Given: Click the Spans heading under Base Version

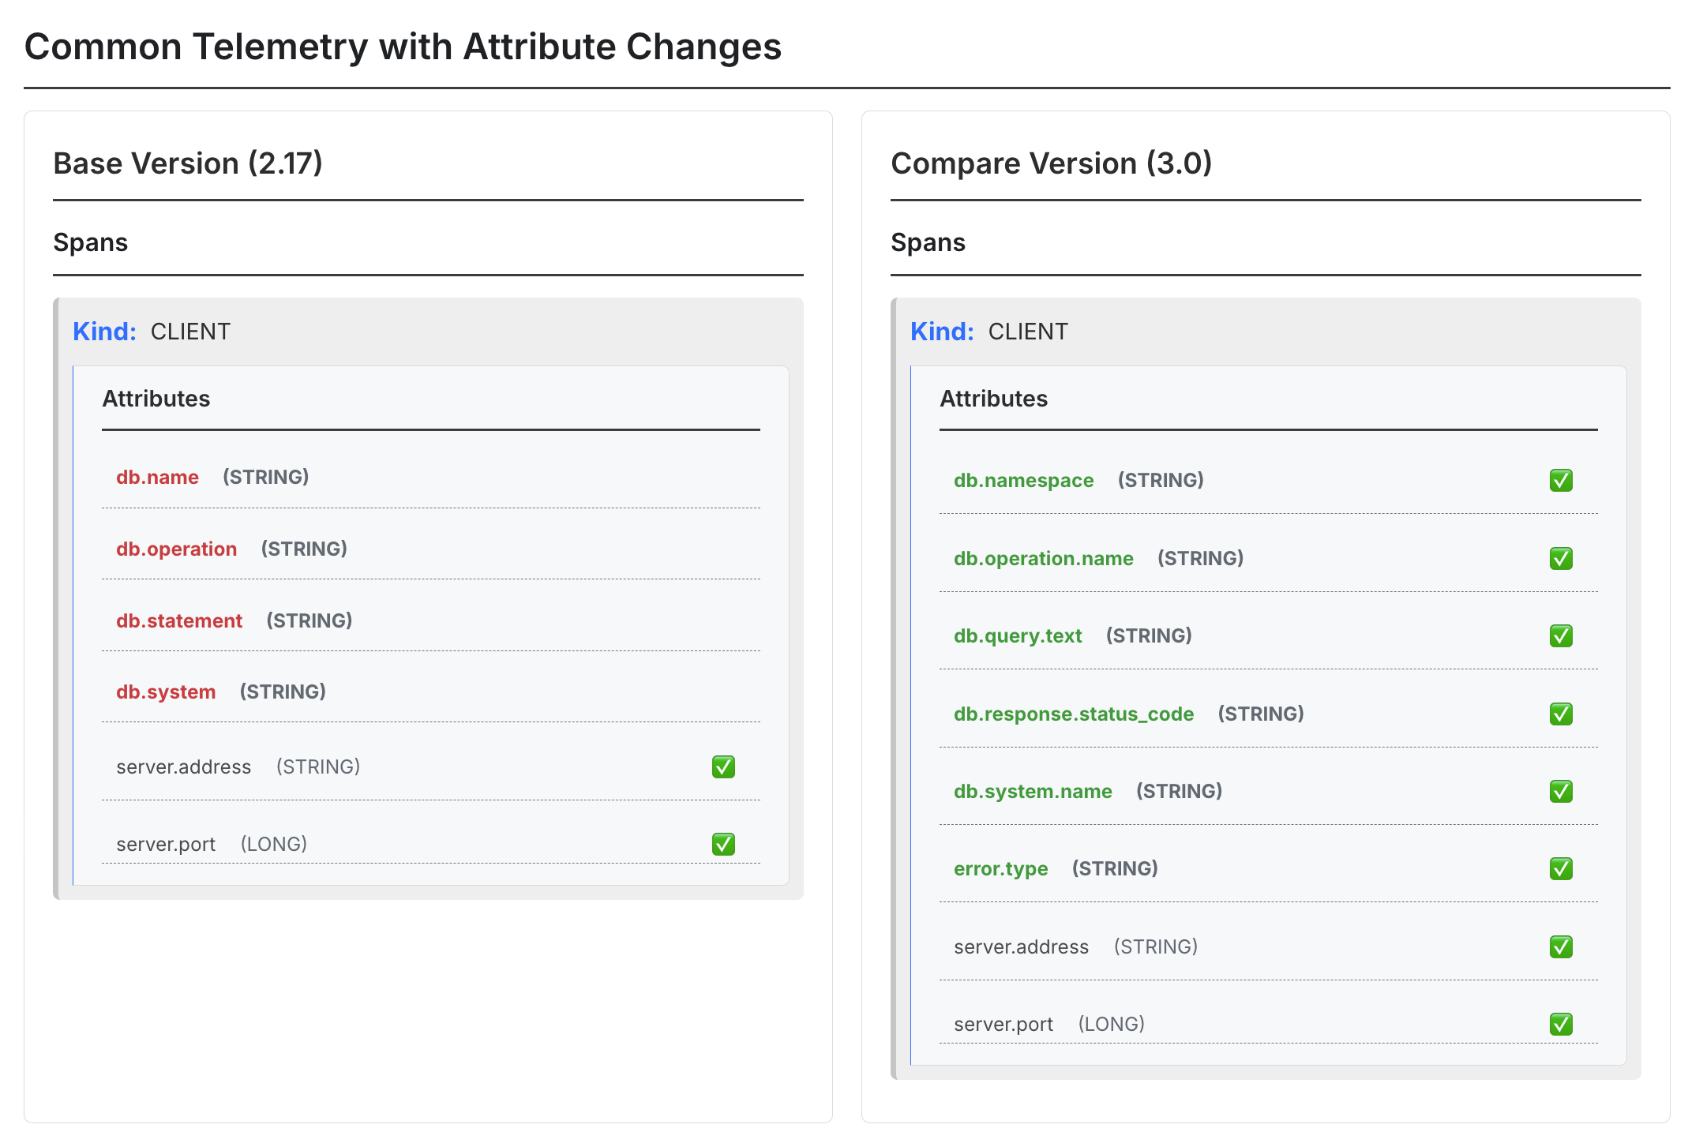Looking at the screenshot, I should [x=90, y=242].
